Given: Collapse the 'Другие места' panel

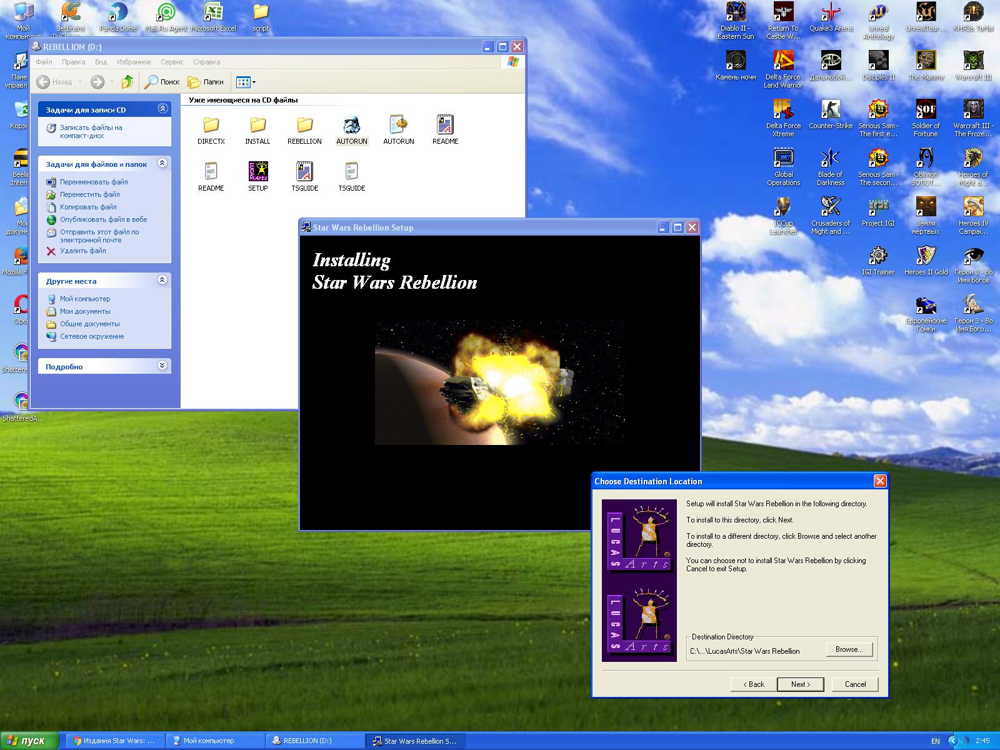Looking at the screenshot, I should [162, 280].
